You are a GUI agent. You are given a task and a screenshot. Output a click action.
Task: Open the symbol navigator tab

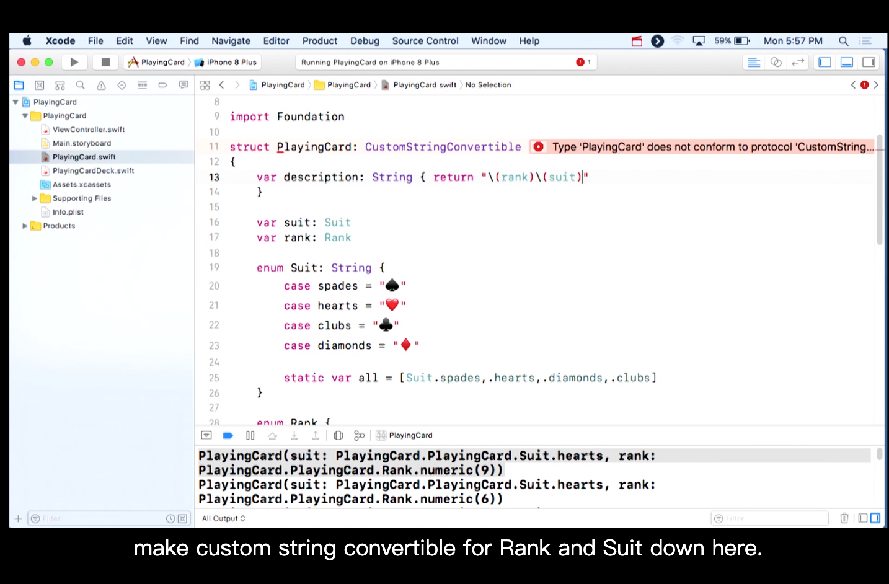tap(60, 85)
